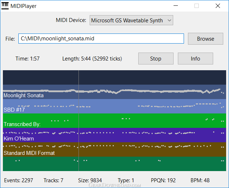229x188 pixels.
Task: Click the Moonlight Sonata track lane
Action: coord(114,92)
